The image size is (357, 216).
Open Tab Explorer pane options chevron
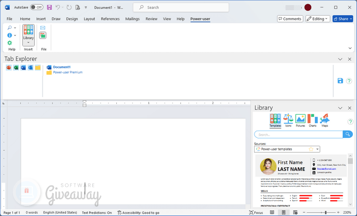coord(340,59)
